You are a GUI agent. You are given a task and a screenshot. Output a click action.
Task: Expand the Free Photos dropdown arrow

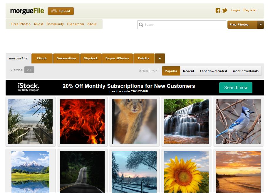pyautogui.click(x=260, y=25)
